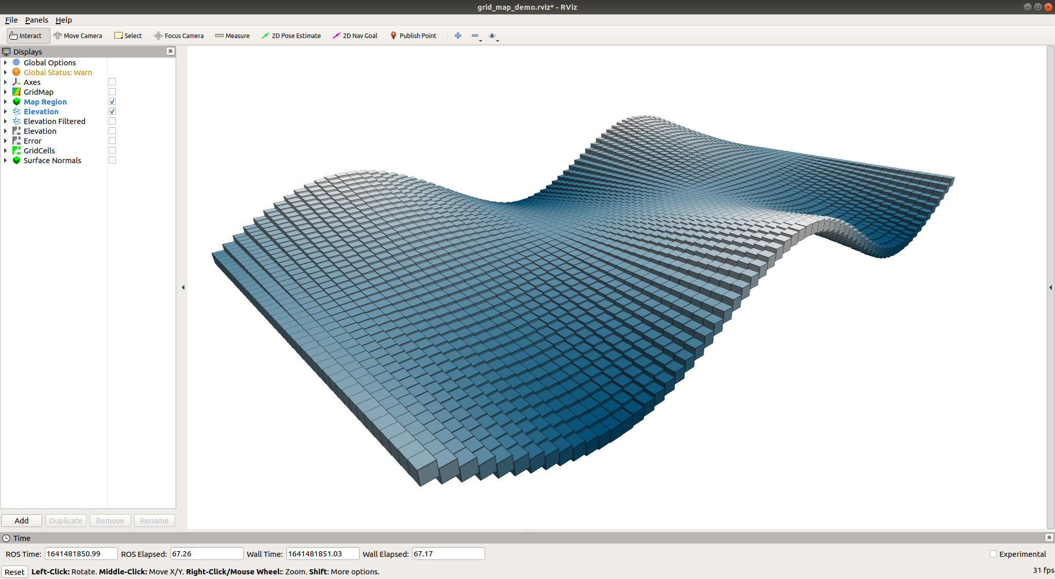1055x579 pixels.
Task: Activate the Publish Point tool
Action: pyautogui.click(x=414, y=36)
